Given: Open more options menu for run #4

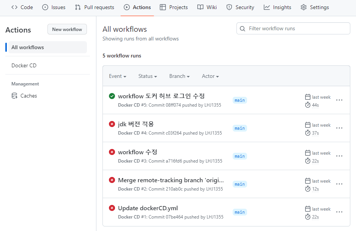Looking at the screenshot, I should tap(339, 128).
